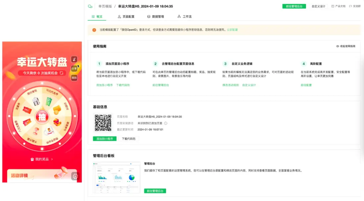Image resolution: width=364 pixels, height=201 pixels.
Task: Click the 前往管理后台 button at top right
Action: tap(294, 6)
